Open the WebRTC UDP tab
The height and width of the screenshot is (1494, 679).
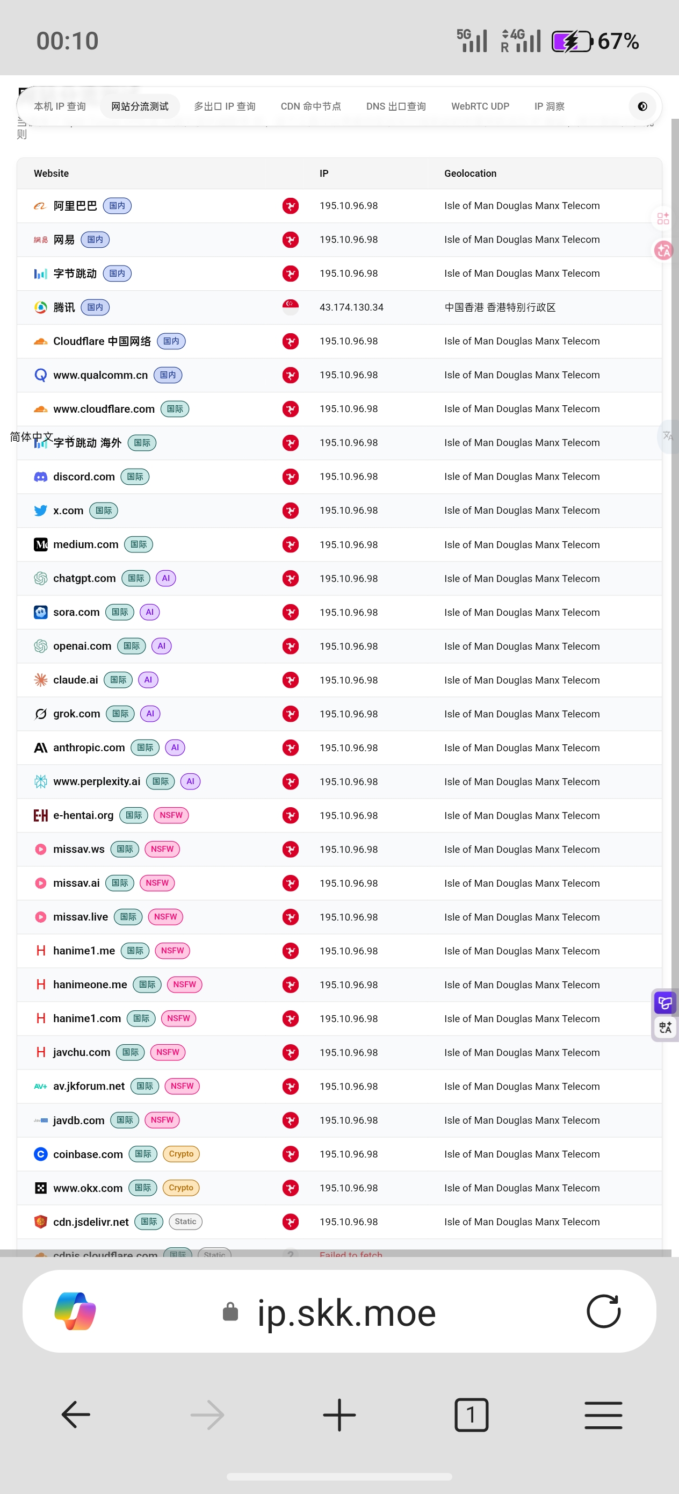point(480,106)
